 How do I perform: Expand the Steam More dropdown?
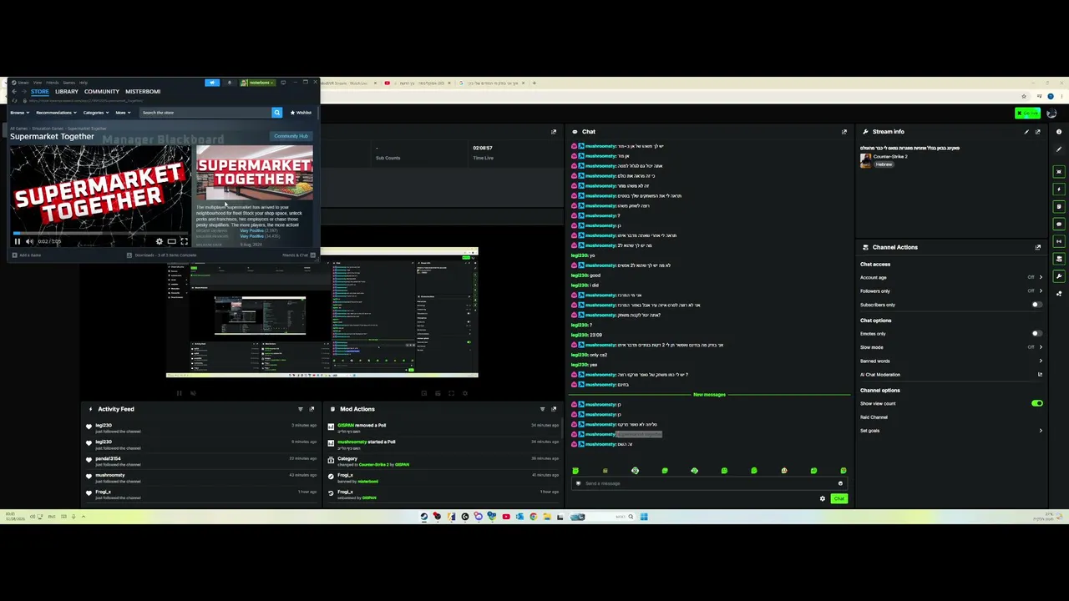point(123,113)
